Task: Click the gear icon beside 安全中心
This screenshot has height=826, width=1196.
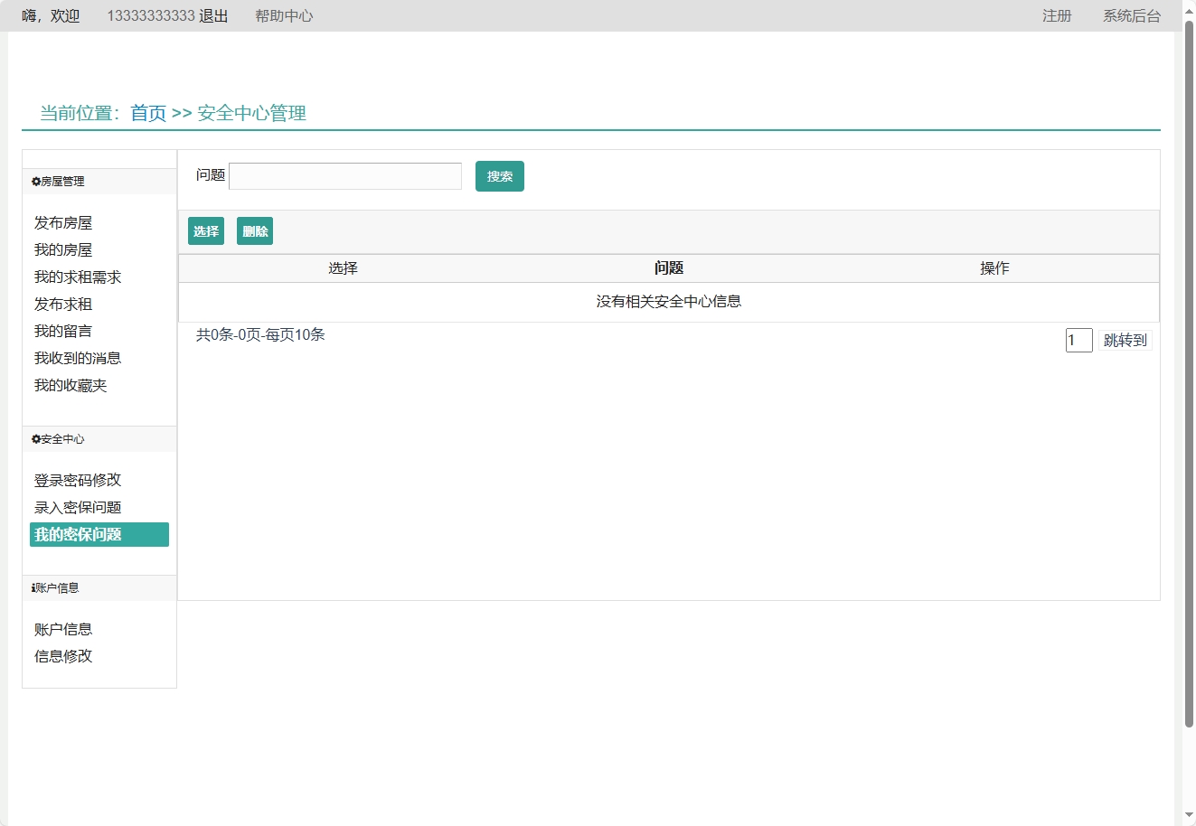Action: click(36, 439)
